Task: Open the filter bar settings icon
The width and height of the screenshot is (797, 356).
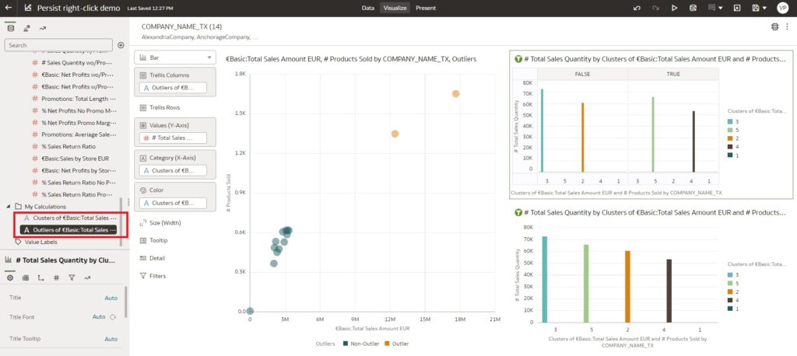Action: pyautogui.click(x=774, y=27)
